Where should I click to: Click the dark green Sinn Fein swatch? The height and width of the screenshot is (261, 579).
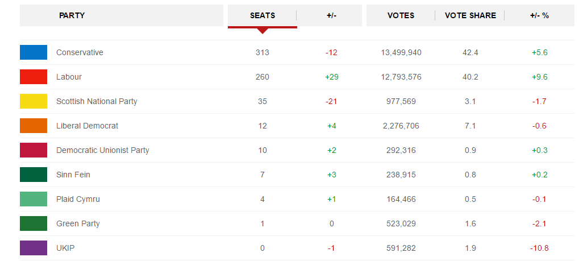[x=34, y=175]
